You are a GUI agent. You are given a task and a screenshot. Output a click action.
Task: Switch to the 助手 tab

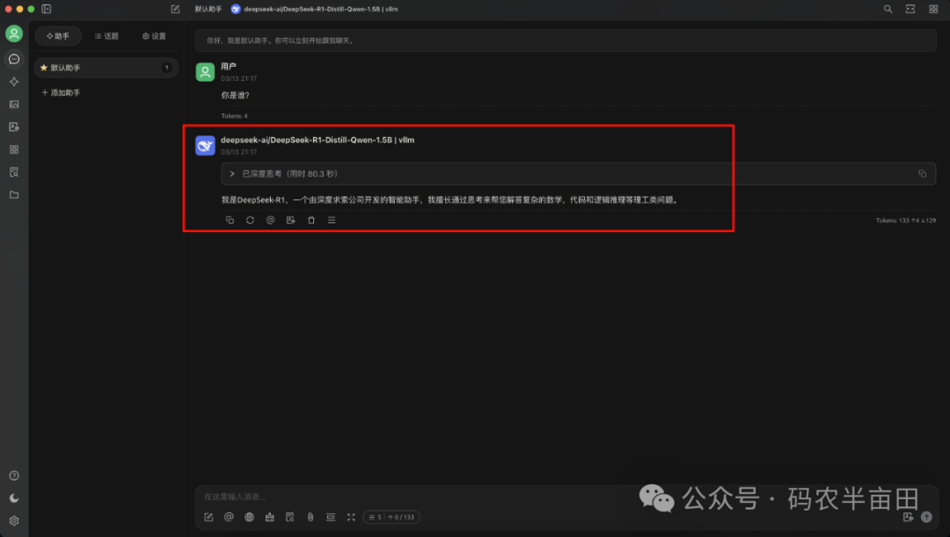click(x=58, y=36)
